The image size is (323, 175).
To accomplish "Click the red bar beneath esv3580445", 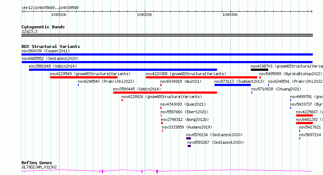I will pos(165,93).
